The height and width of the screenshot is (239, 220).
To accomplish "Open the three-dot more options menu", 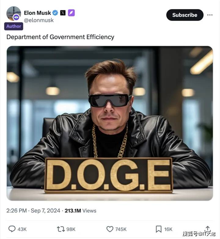I will click(x=210, y=15).
